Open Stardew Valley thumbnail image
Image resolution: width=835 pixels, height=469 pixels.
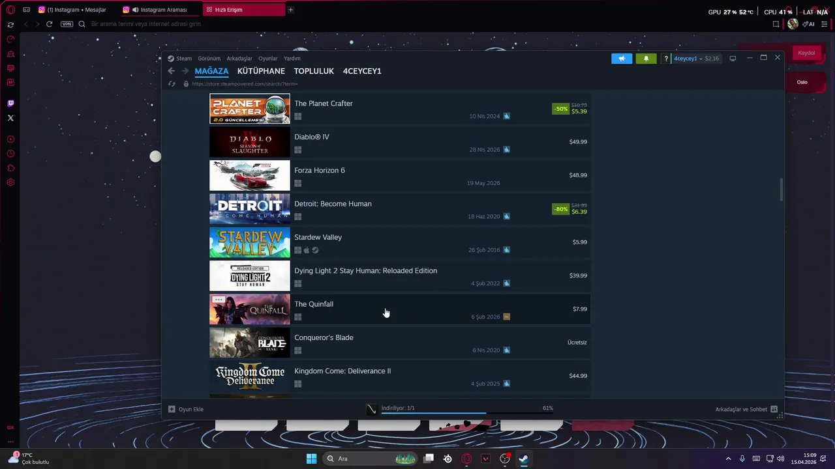(250, 242)
